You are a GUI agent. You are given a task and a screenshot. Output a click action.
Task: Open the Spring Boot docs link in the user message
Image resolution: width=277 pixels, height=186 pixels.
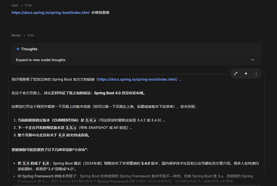point(50,12)
